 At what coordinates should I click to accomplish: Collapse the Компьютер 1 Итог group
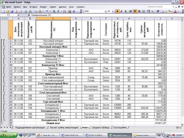point(4,55)
